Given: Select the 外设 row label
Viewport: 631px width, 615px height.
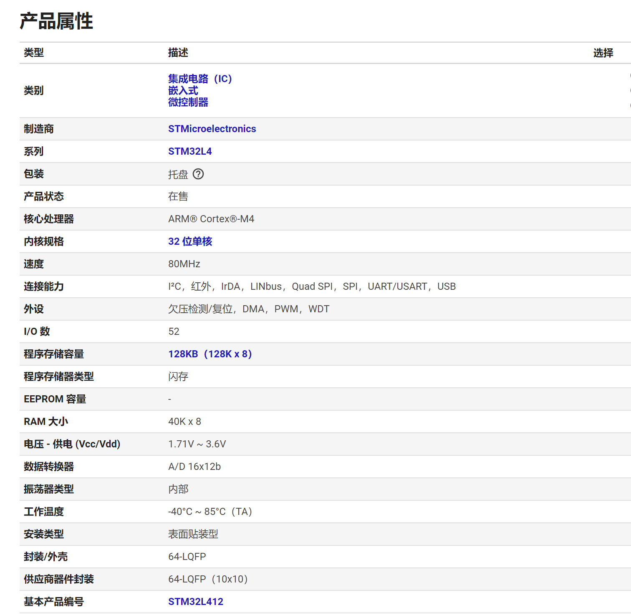Looking at the screenshot, I should 34,309.
